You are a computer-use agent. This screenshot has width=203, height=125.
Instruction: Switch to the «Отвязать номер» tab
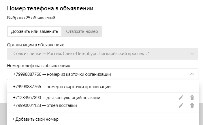[x=82, y=31]
